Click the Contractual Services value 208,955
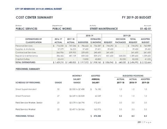This screenshot has height=129, width=167. pyautogui.click(x=72, y=53)
